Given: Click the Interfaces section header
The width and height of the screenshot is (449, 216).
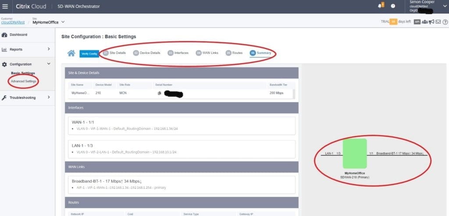Looking at the screenshot, I should (x=182, y=108).
